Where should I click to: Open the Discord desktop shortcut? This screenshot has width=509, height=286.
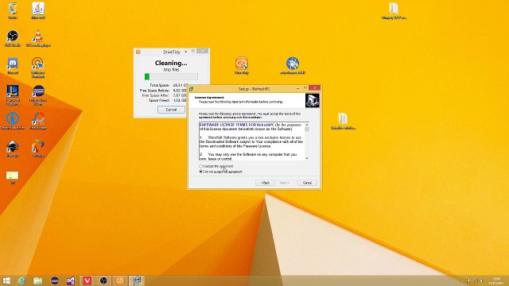coord(13,66)
